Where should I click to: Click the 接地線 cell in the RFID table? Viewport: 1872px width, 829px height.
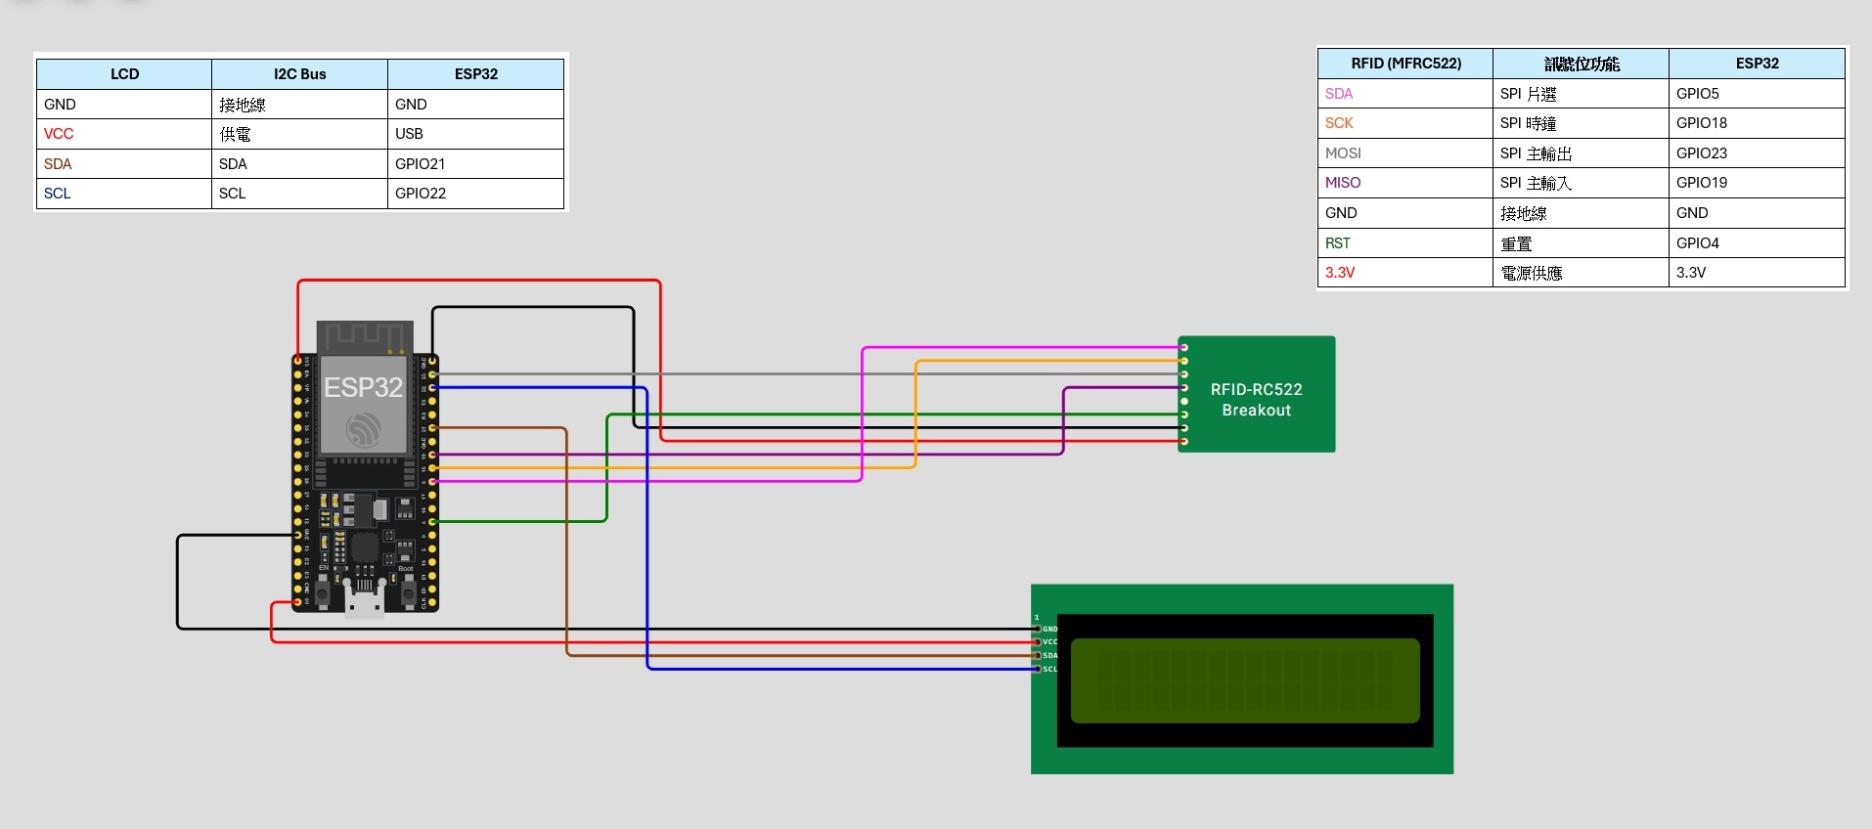coord(1581,213)
